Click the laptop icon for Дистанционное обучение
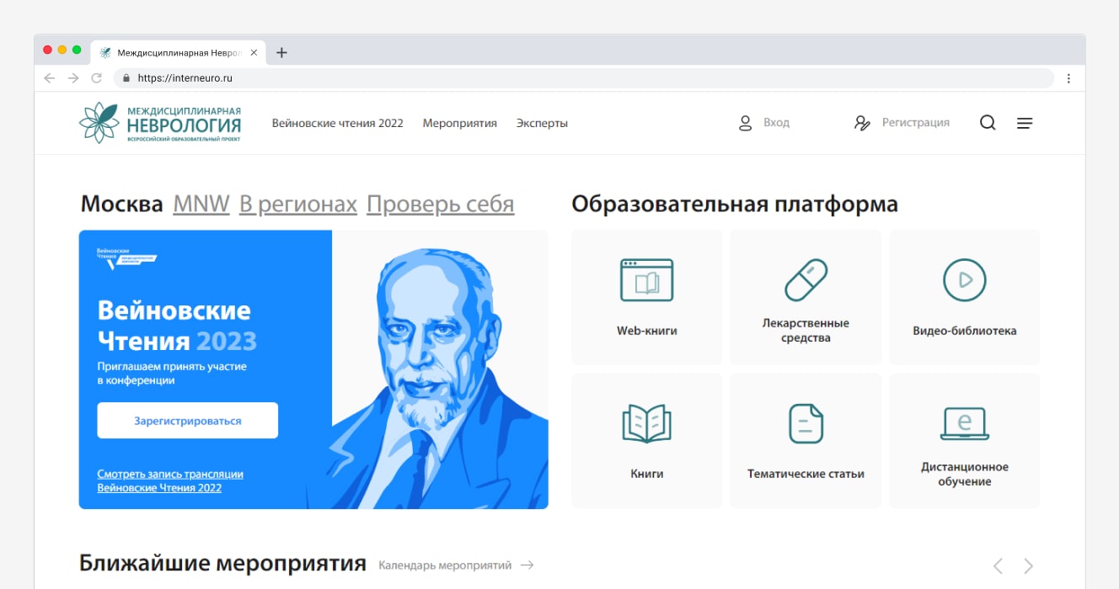Screen dimensions: 1119x589 (x=965, y=423)
